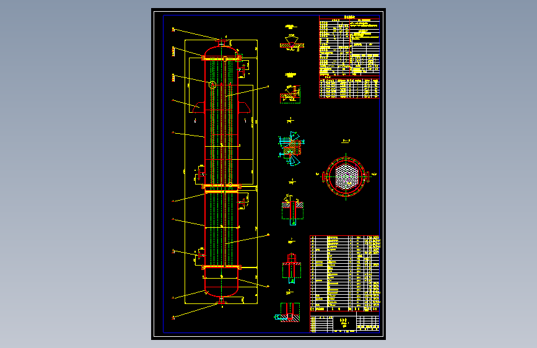Image resolution: width=537 pixels, height=348 pixels.
Task: Select the left support lug on the shell
Action: pos(199,107)
